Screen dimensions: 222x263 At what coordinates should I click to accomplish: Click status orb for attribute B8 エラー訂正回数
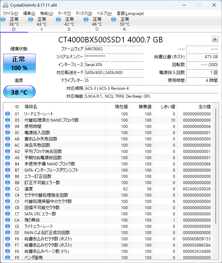point(8,176)
